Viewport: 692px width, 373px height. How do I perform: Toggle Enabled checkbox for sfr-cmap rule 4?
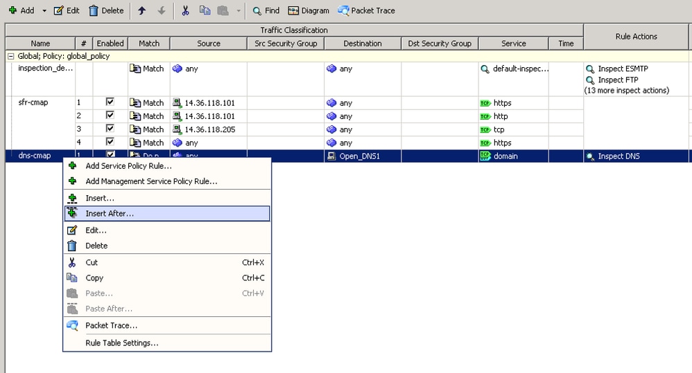coord(110,142)
